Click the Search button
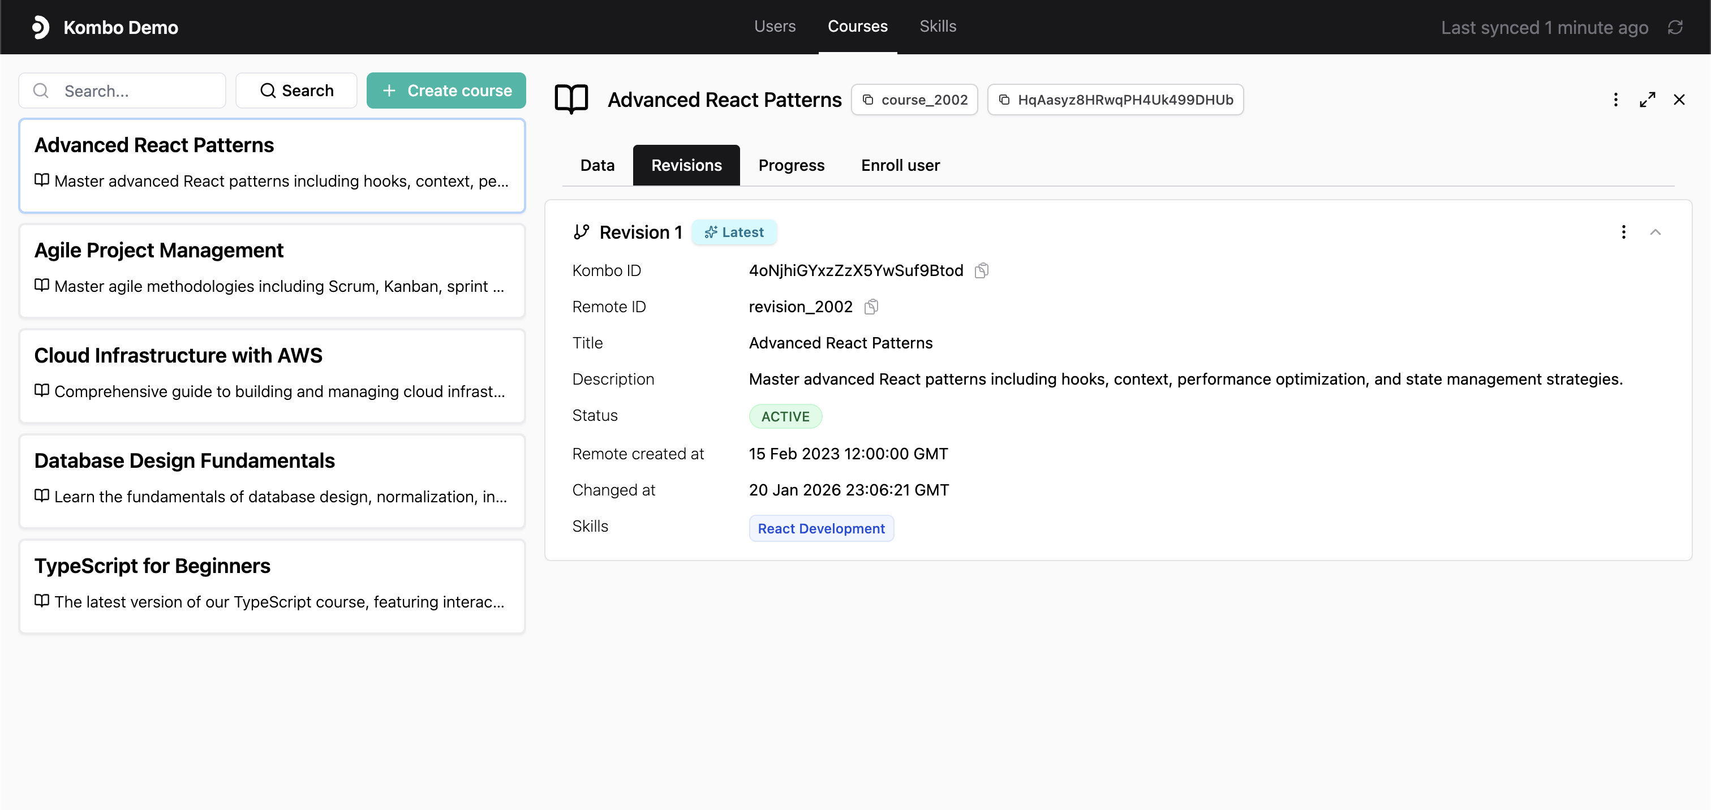 (296, 91)
